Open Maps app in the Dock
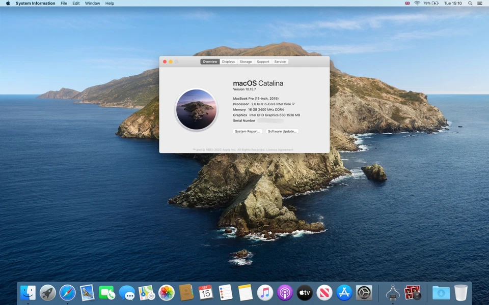The width and height of the screenshot is (489, 305). coord(147,293)
